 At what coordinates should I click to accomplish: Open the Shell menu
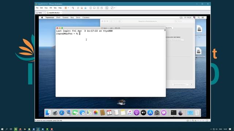[x=58, y=17]
